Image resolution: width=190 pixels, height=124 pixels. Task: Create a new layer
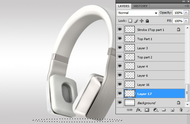pos(172,110)
